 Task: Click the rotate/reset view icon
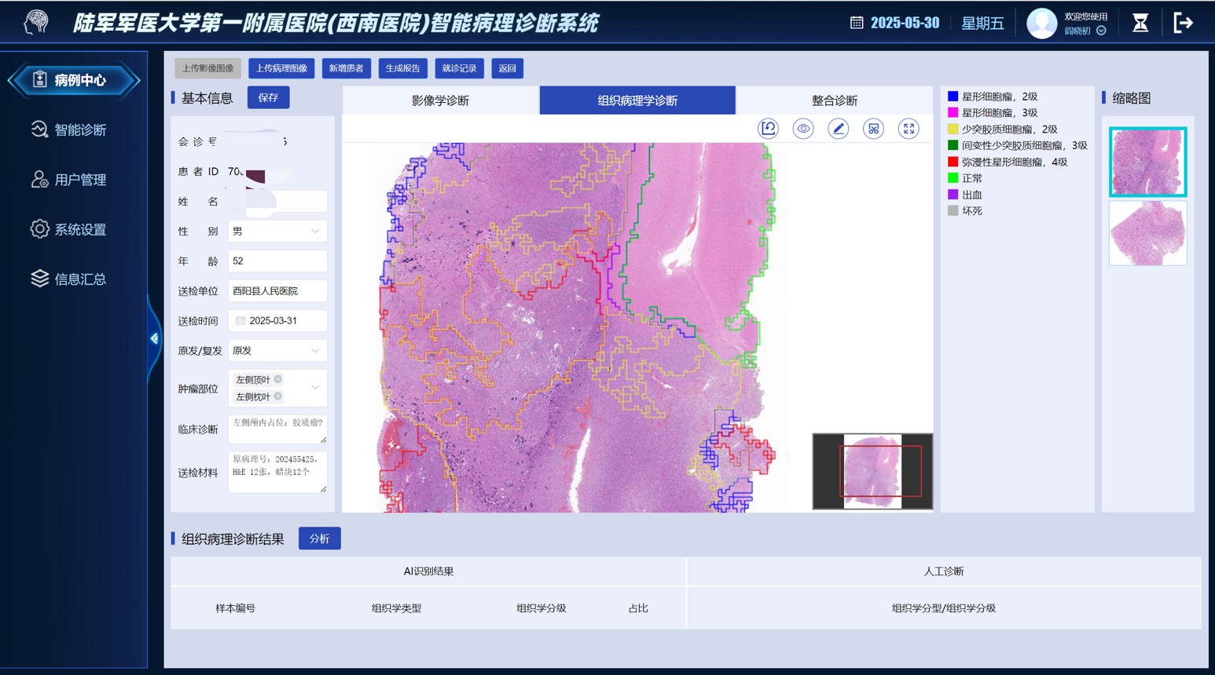point(768,129)
